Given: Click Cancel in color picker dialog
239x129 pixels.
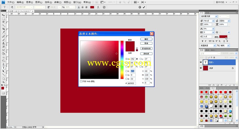Looking at the screenshot, I should pos(146,43).
